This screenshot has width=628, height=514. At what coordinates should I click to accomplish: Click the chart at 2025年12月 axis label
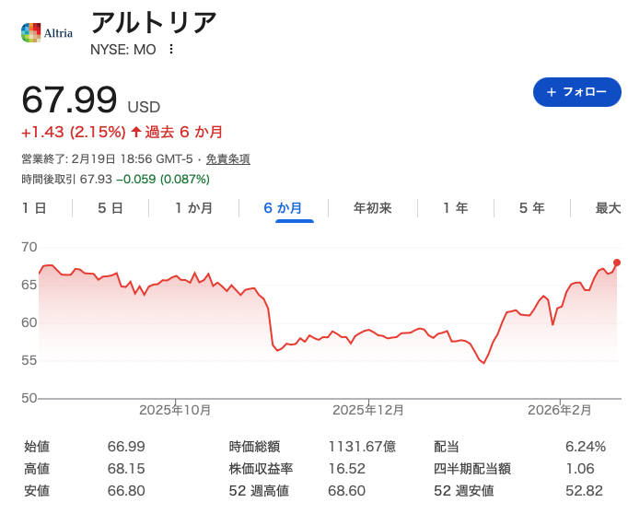368,410
